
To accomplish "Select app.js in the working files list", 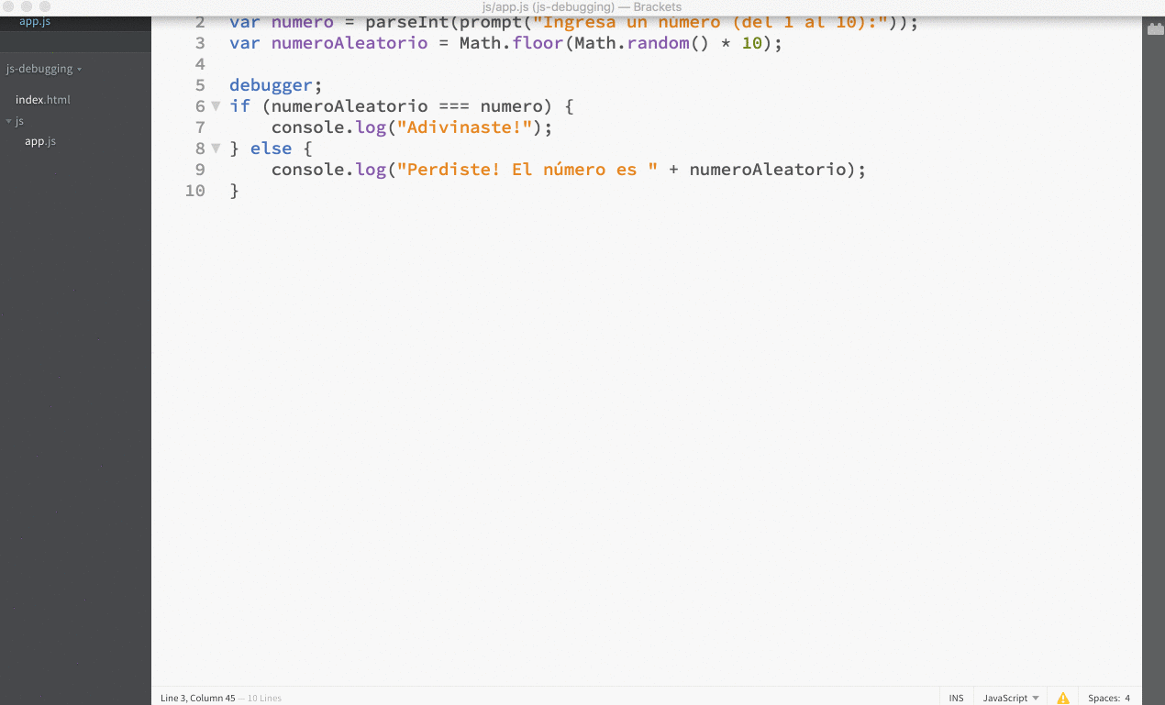I will tap(35, 20).
